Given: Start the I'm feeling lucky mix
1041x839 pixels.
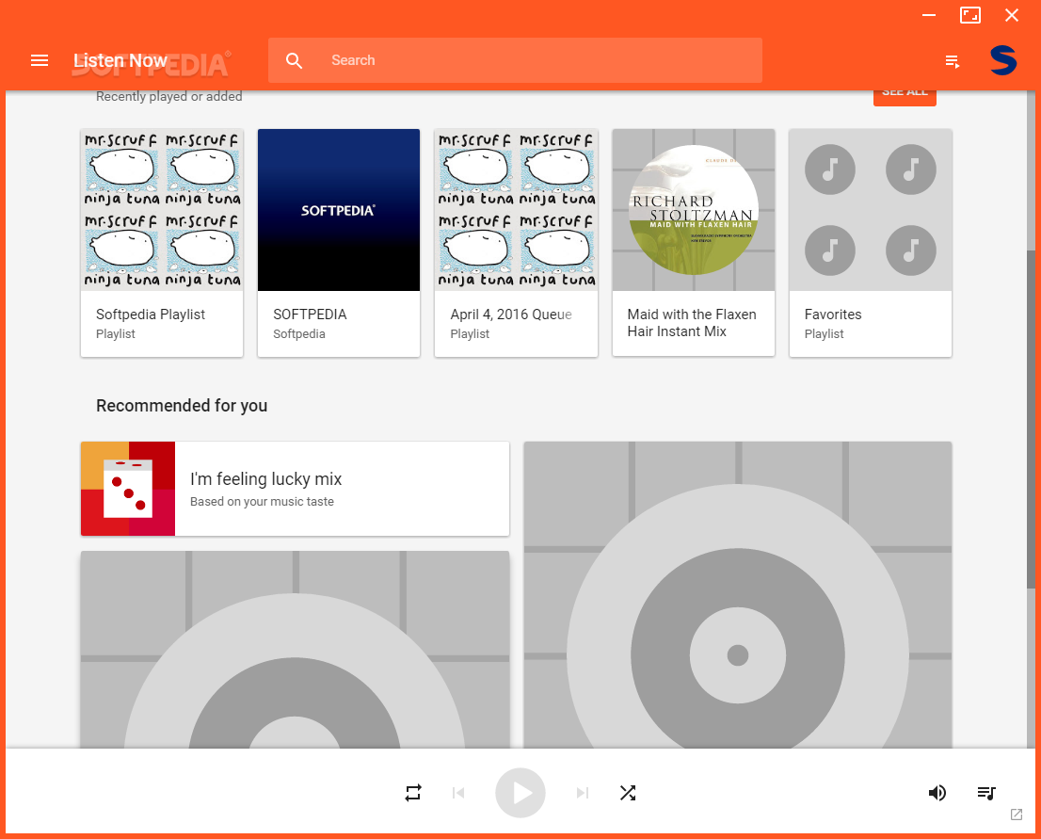Looking at the screenshot, I should [295, 489].
